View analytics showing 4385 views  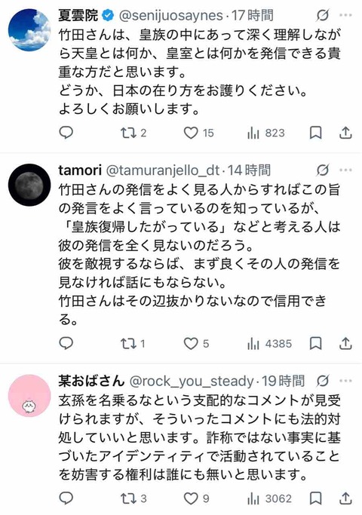pyautogui.click(x=269, y=344)
